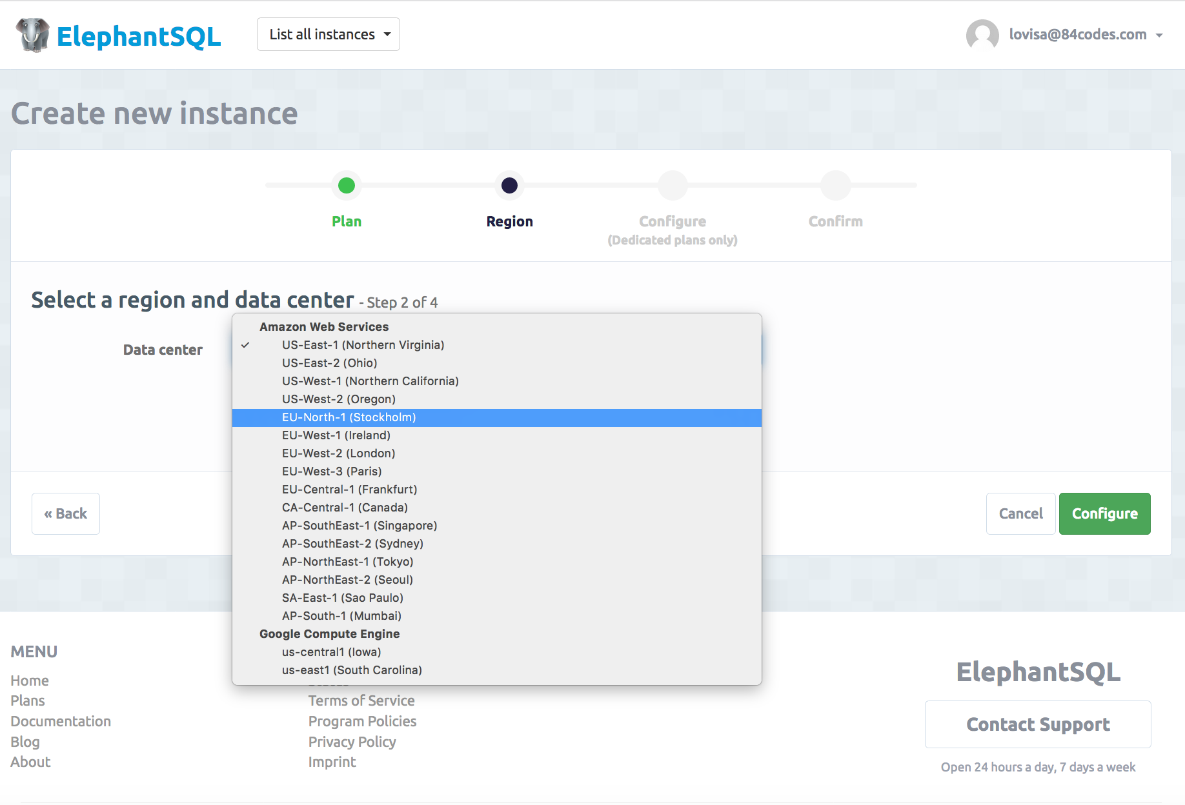Expand the lovisa@84codes.com account menu
Screen dimensions: 1185x805
(1086, 35)
